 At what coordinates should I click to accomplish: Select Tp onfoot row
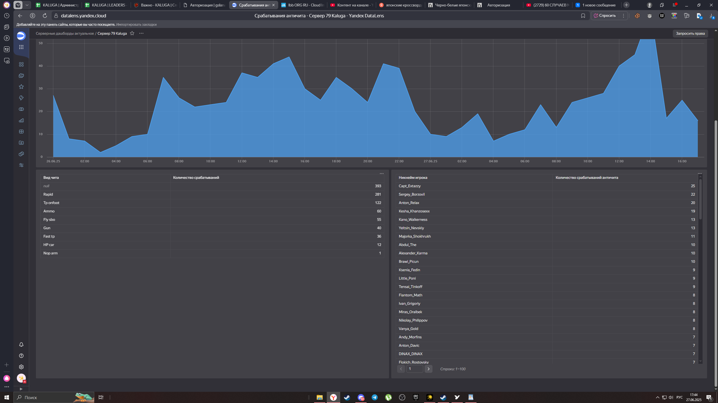pyautogui.click(x=212, y=203)
